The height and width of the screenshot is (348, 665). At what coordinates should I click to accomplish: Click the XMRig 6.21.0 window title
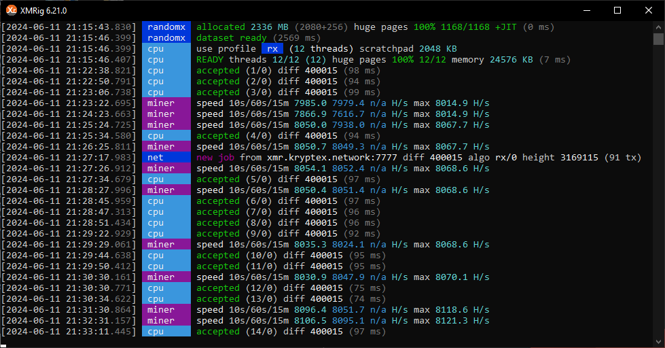pyautogui.click(x=43, y=11)
